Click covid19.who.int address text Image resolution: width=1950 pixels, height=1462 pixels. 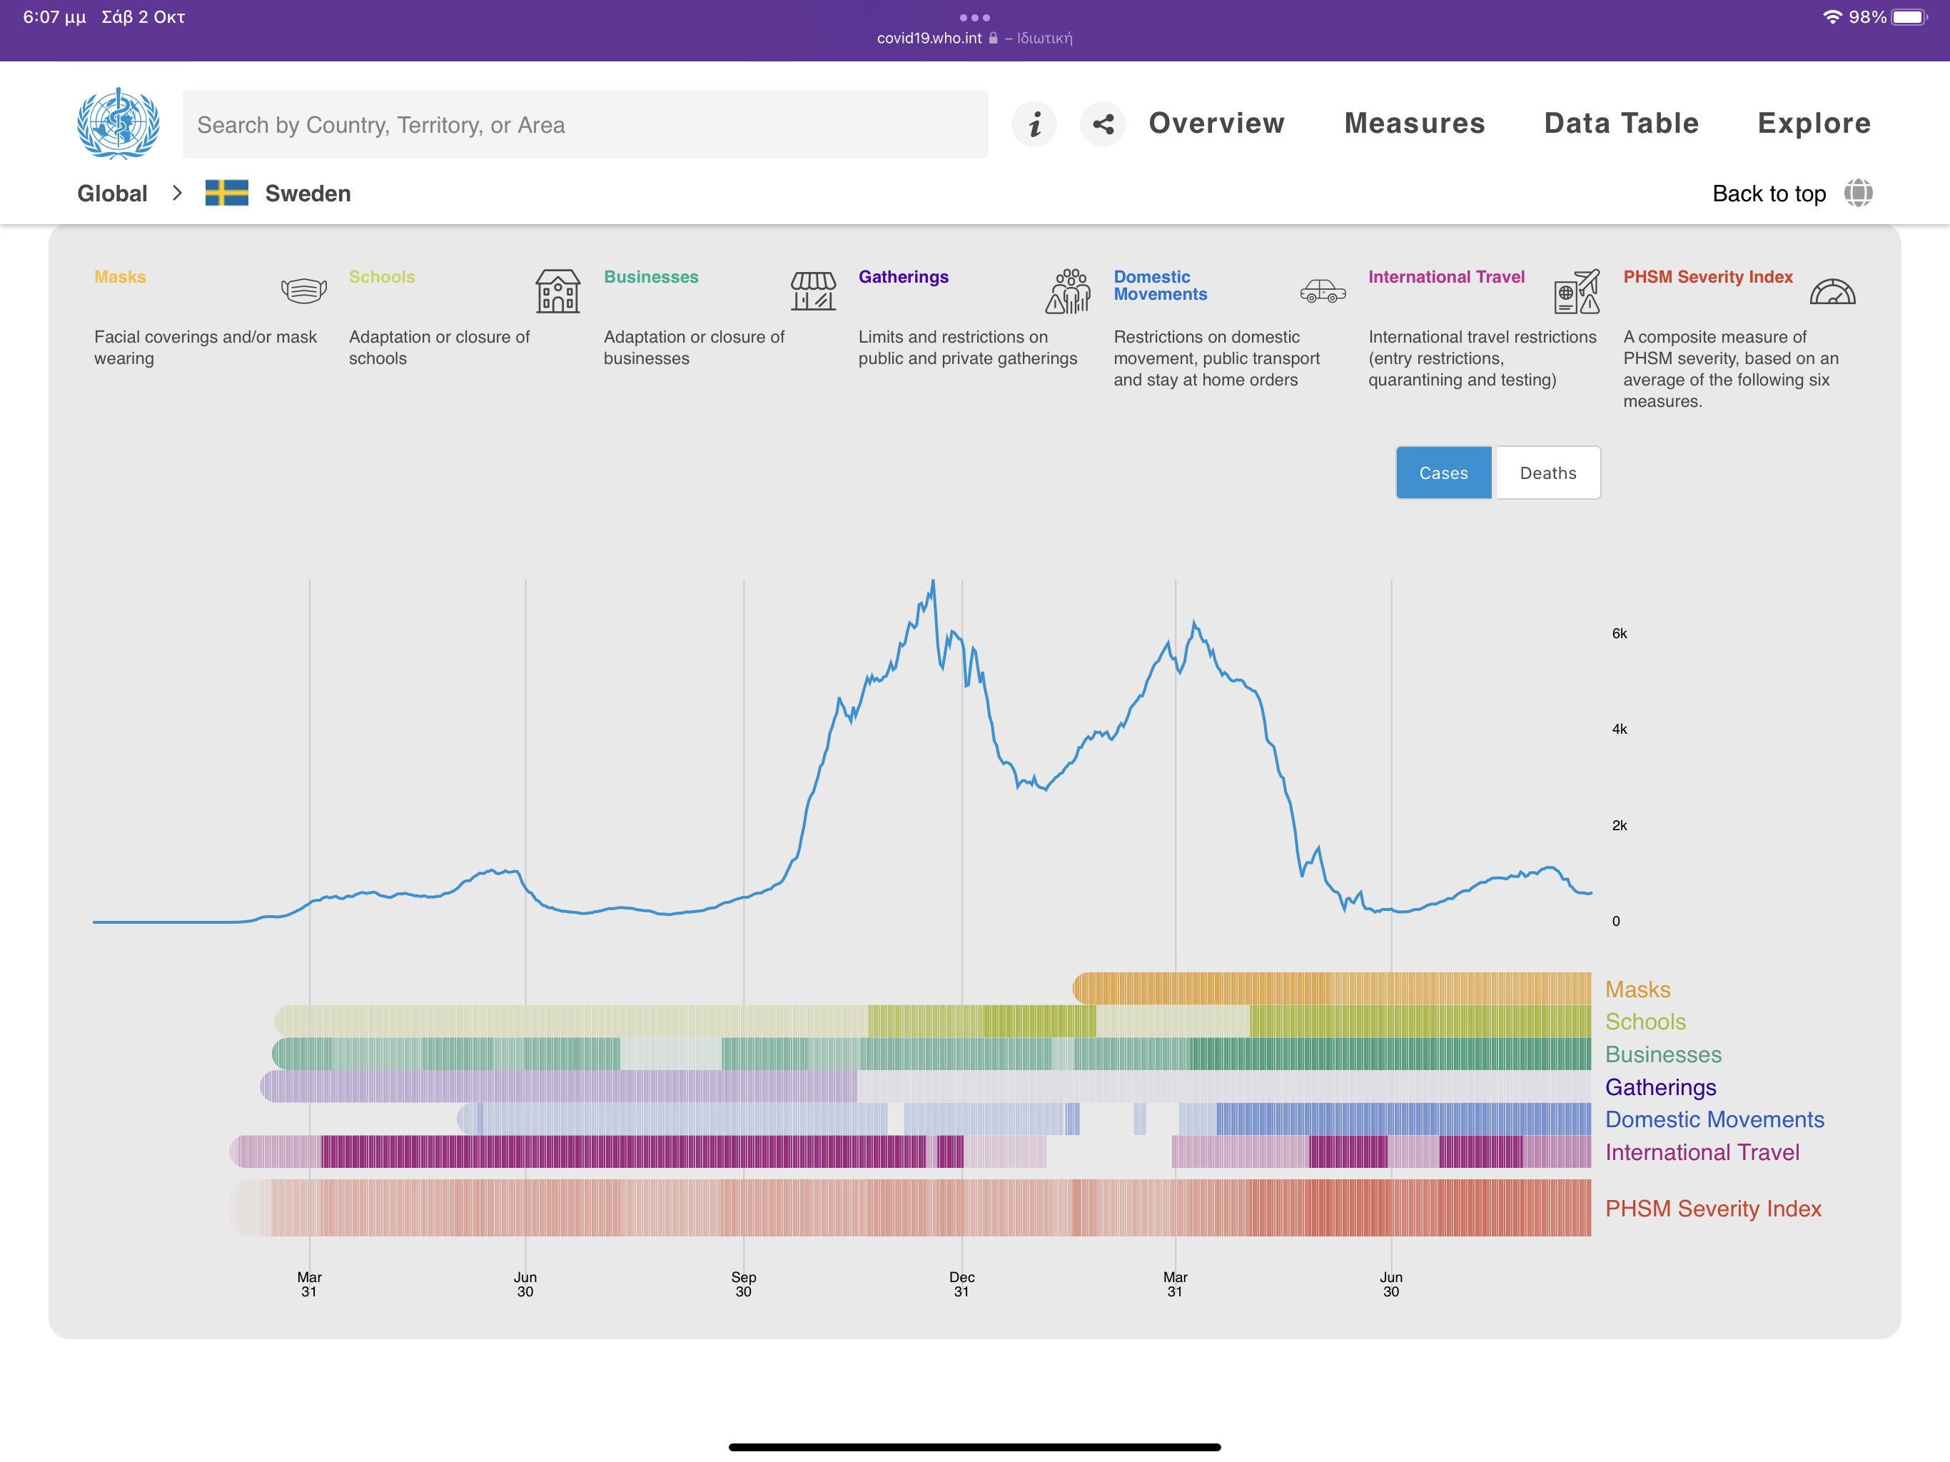pos(929,38)
